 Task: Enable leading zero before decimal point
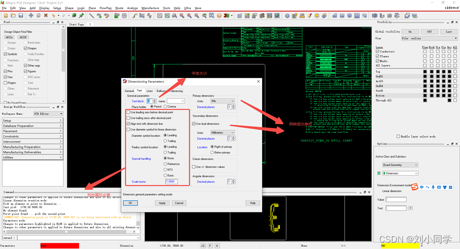128,113
